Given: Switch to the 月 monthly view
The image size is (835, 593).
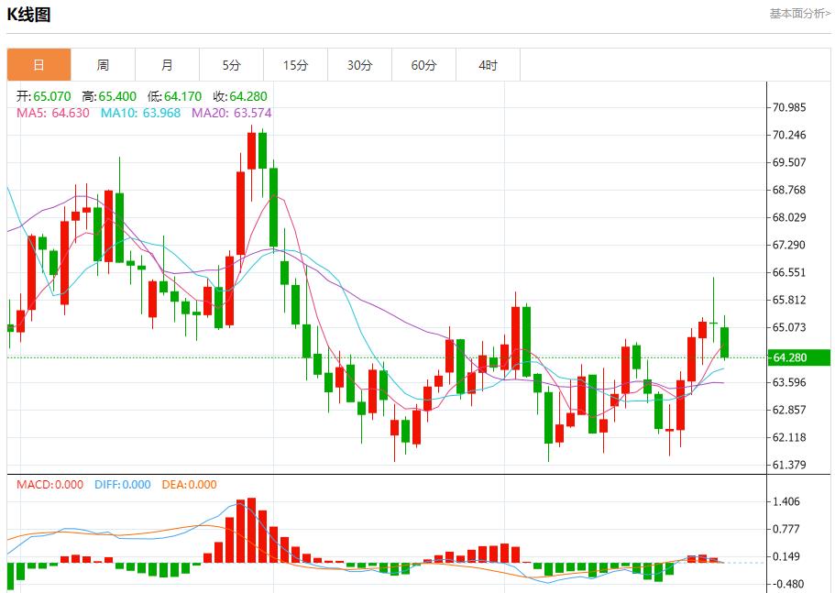Looking at the screenshot, I should (168, 64).
